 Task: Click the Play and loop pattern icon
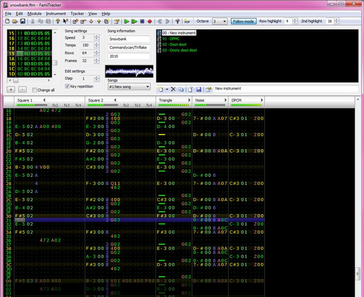[134, 22]
